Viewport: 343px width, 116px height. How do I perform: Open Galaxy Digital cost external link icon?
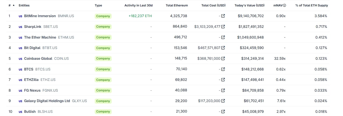(x=223, y=101)
